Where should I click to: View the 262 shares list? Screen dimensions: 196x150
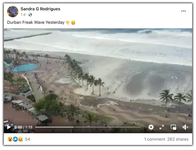point(178,139)
